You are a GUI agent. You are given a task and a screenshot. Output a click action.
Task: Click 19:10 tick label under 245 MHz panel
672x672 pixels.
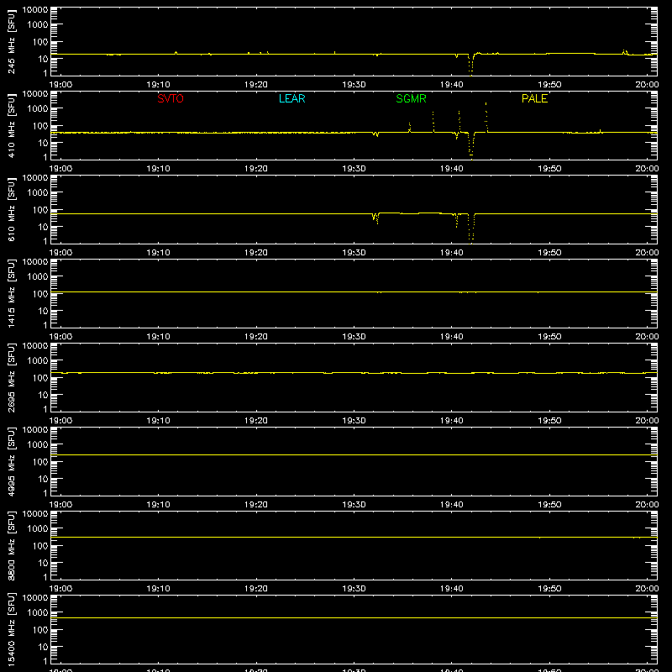158,85
